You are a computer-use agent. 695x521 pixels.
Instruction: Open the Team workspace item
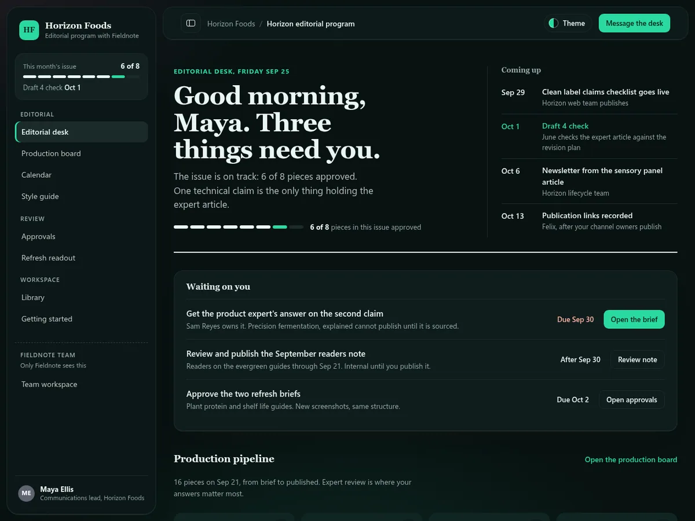click(81, 384)
